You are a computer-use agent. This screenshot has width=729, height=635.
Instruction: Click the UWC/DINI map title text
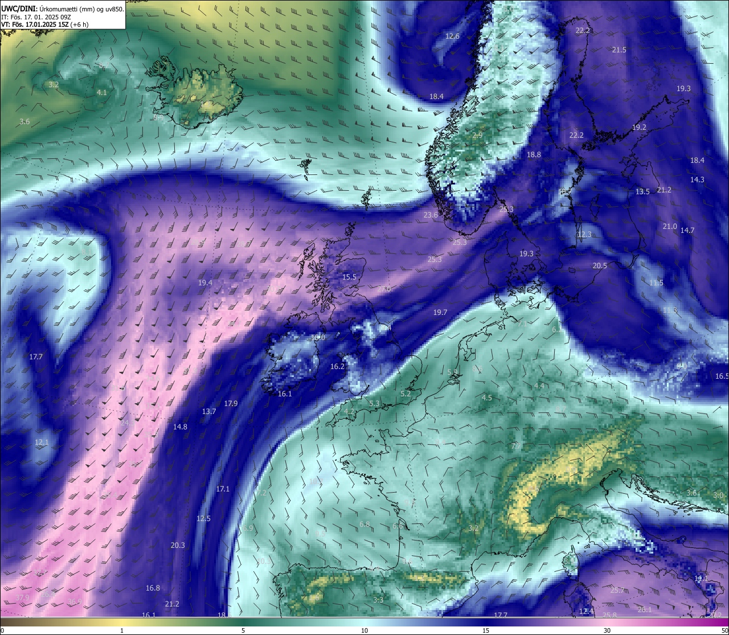(x=62, y=9)
